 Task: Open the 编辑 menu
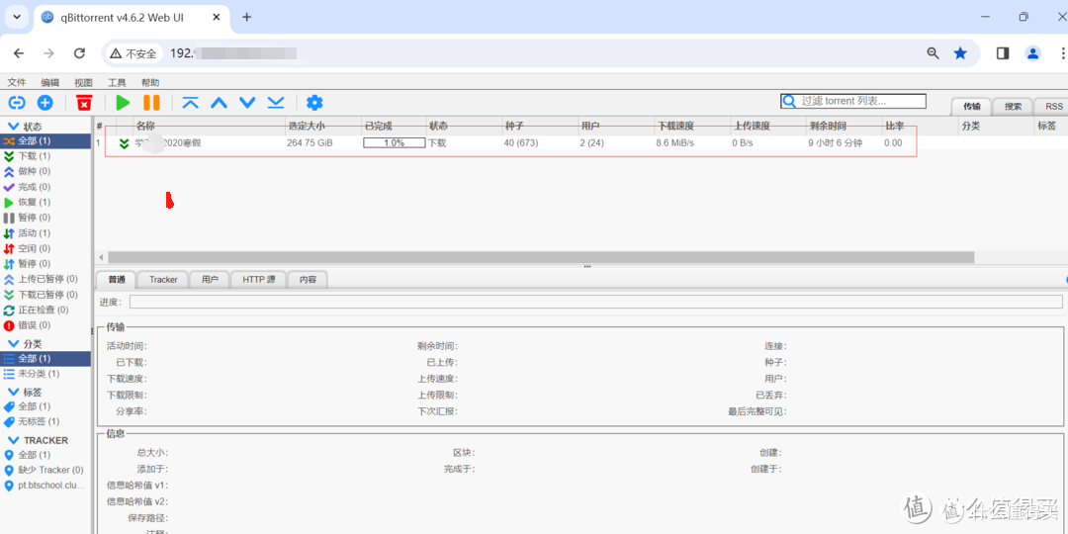pyautogui.click(x=49, y=82)
